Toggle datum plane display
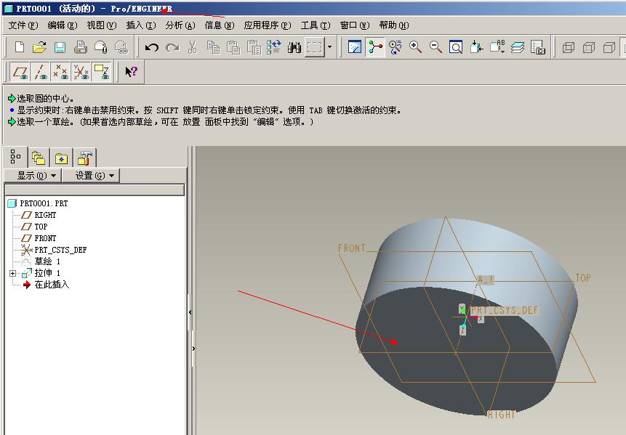626x435 pixels. click(x=20, y=72)
